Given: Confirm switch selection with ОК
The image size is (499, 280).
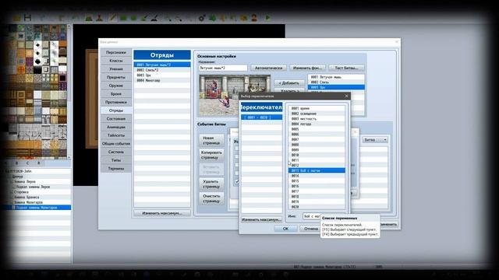Looking at the screenshot, I should point(285,229).
